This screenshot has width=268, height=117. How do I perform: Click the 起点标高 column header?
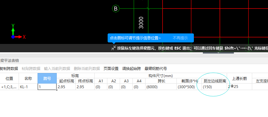[66, 81]
